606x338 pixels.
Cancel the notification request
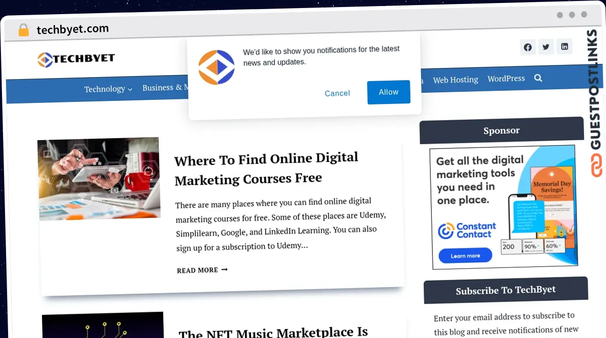click(337, 93)
